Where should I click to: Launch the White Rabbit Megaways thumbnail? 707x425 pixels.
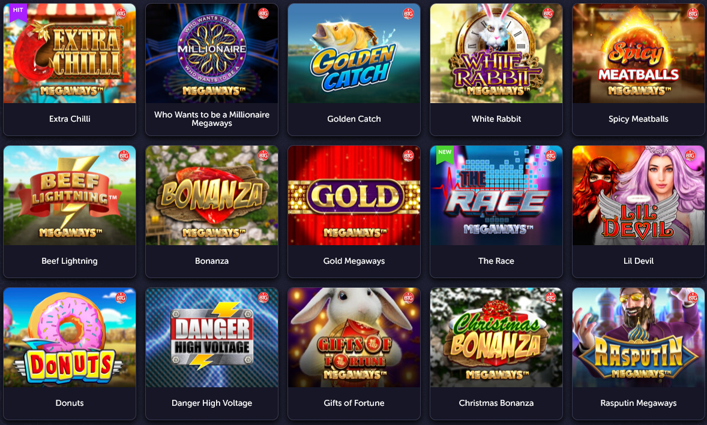tap(496, 53)
